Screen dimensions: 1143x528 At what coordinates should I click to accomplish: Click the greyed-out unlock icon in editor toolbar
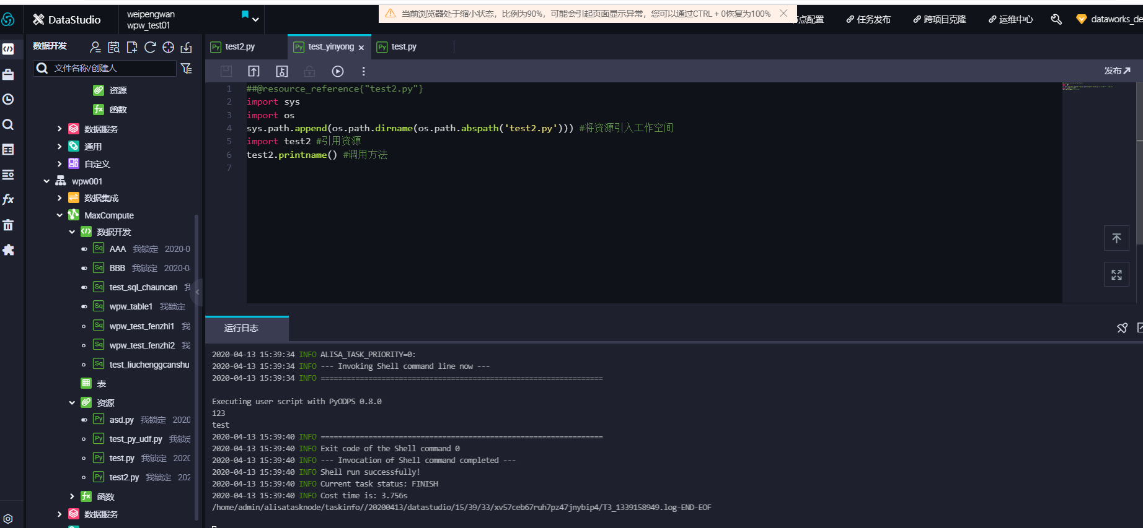309,71
